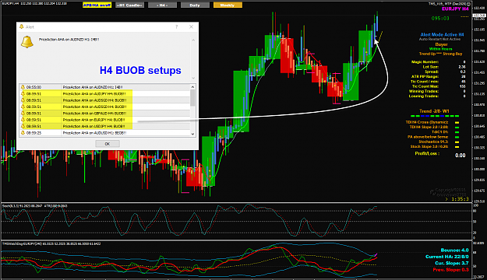This screenshot has width=487, height=280.
Task: Click the magenta EURJPY H4 chart label
Action: 455,9
